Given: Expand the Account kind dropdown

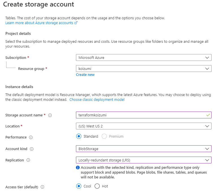Looking at the screenshot, I should coord(143,149).
